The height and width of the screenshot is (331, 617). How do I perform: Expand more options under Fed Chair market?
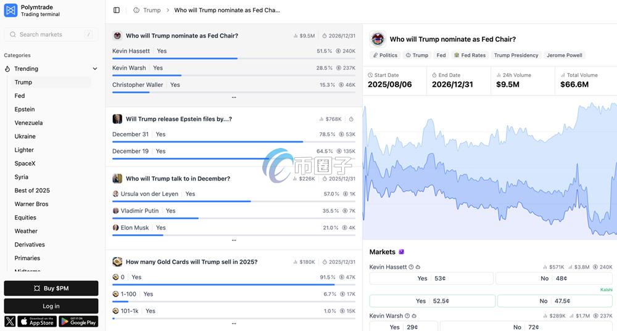(x=234, y=97)
